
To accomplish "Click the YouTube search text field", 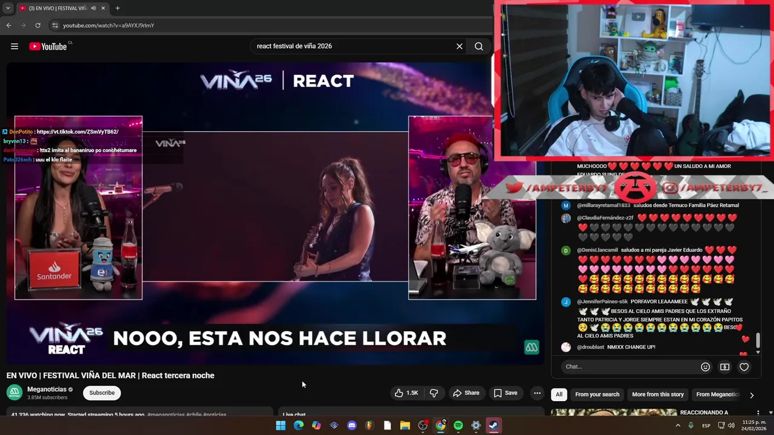I will coord(354,47).
